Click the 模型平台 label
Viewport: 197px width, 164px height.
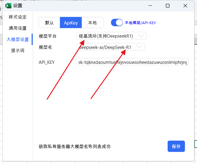point(47,36)
